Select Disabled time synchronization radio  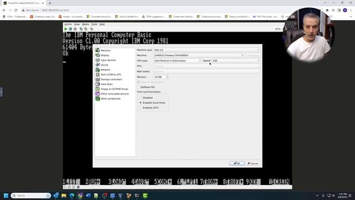point(140,98)
